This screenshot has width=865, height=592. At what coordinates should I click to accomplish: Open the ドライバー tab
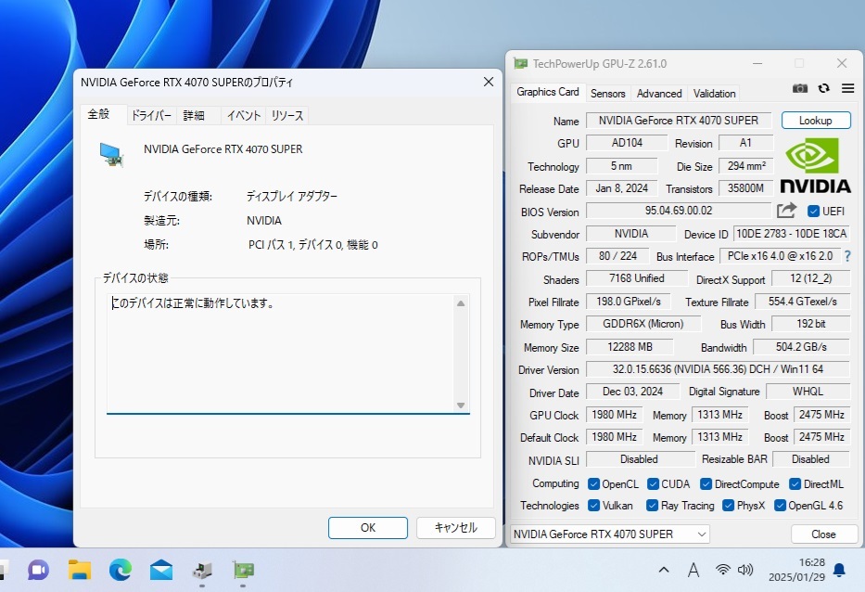tap(151, 115)
